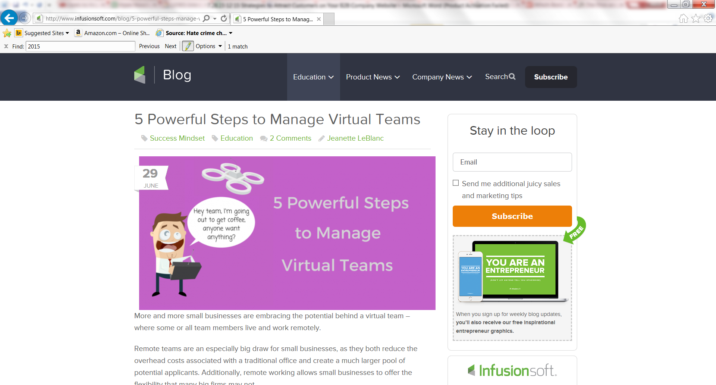The width and height of the screenshot is (716, 385).
Task: Open the Find bar Options dropdown
Action: pyautogui.click(x=208, y=46)
